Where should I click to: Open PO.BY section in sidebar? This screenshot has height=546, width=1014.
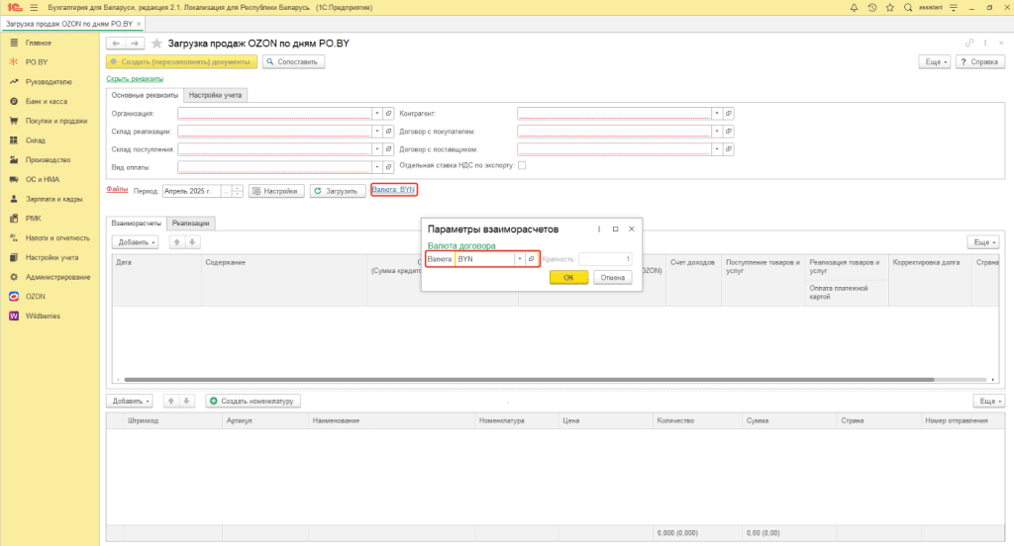[x=37, y=62]
